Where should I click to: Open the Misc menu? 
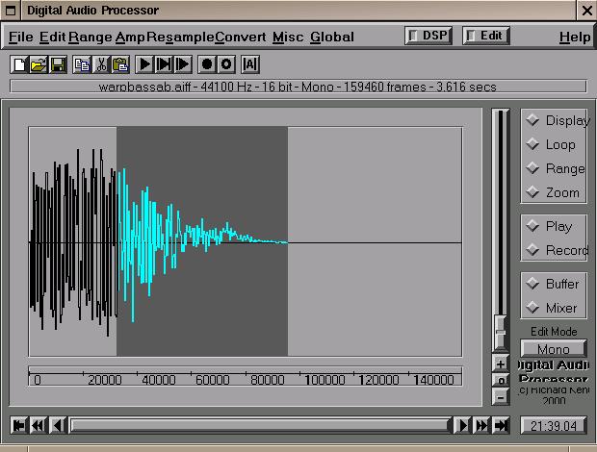click(288, 37)
